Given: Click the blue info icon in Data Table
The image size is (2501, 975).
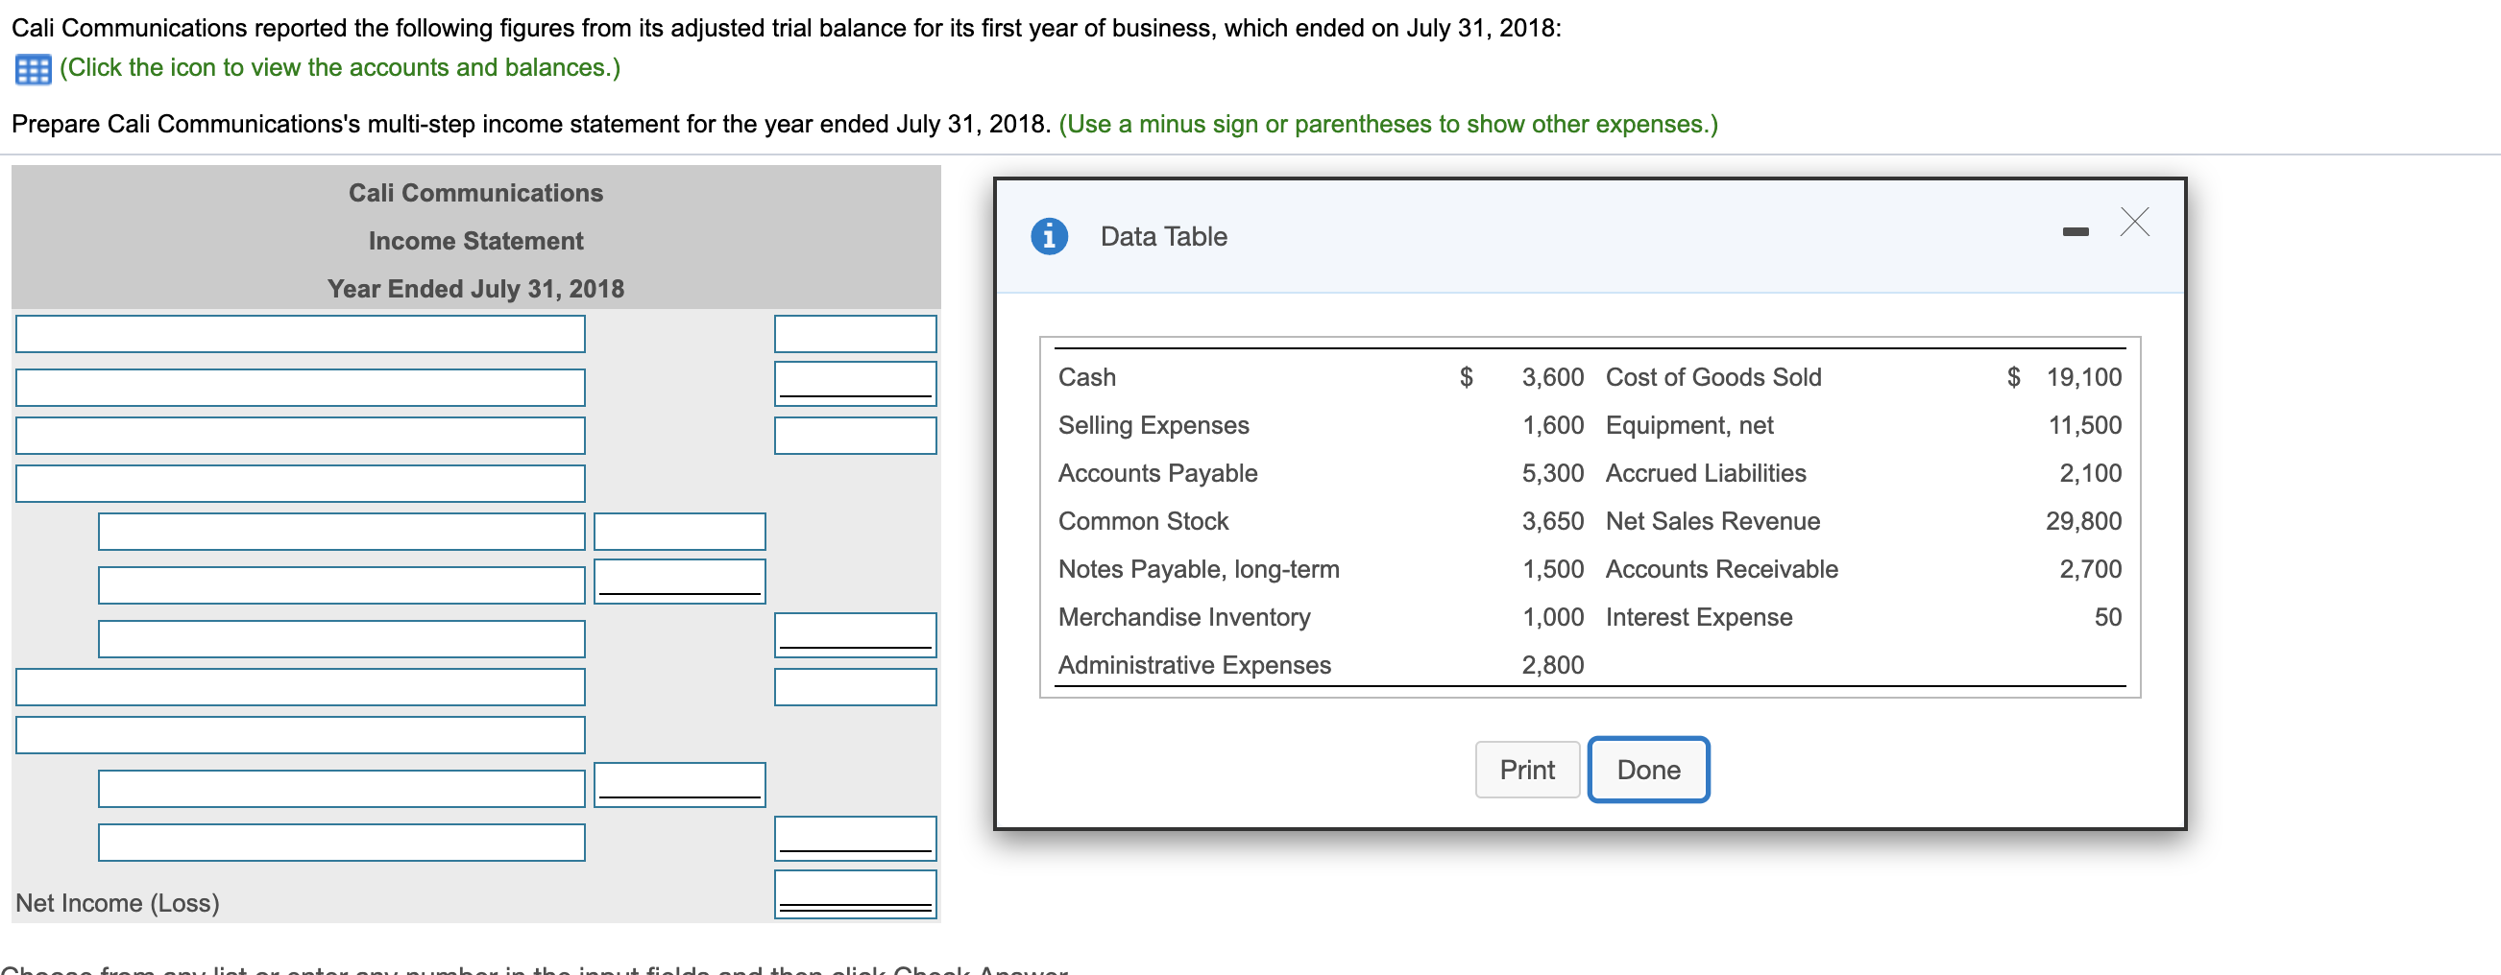Looking at the screenshot, I should pos(1049,236).
